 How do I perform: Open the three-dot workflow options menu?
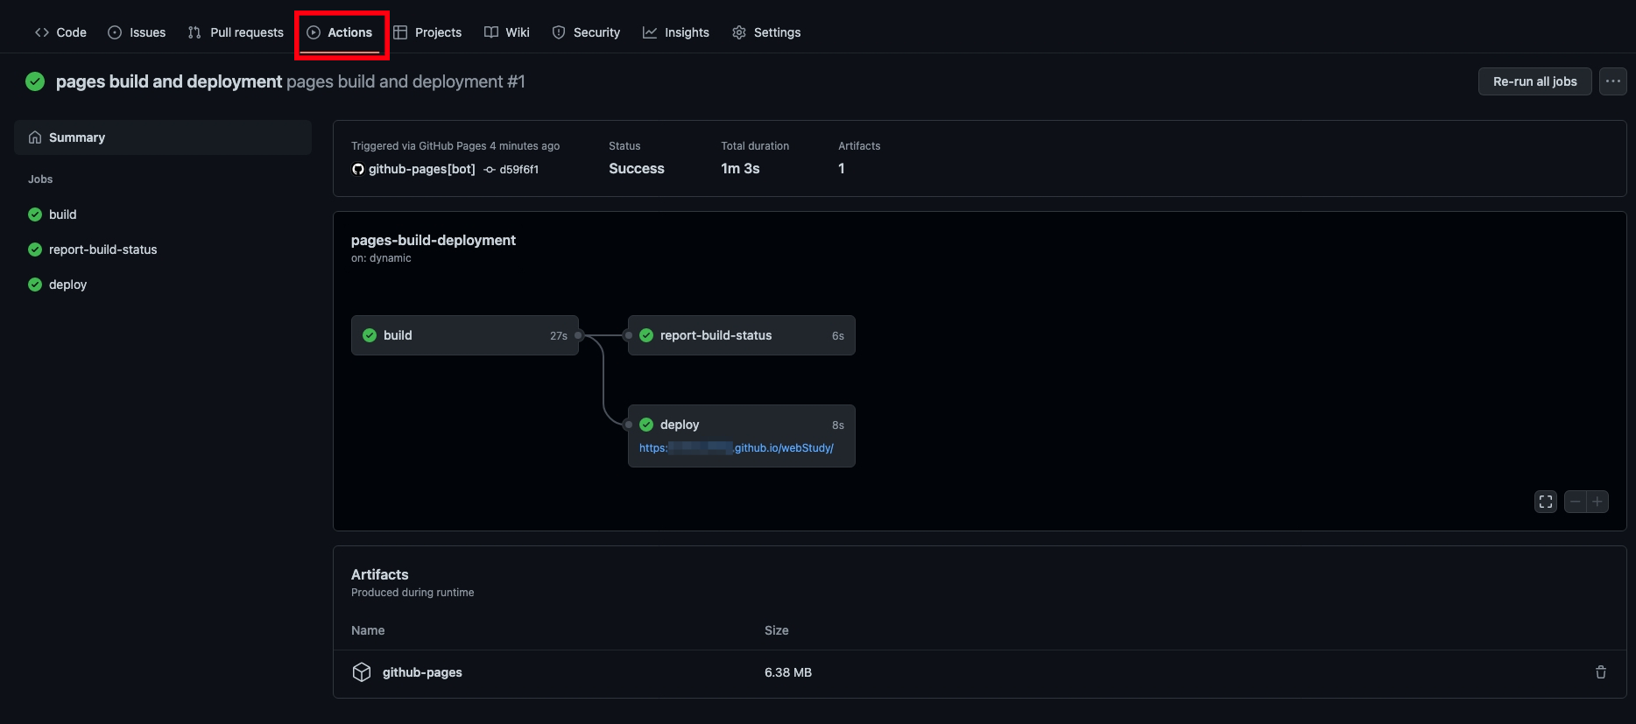(1613, 81)
